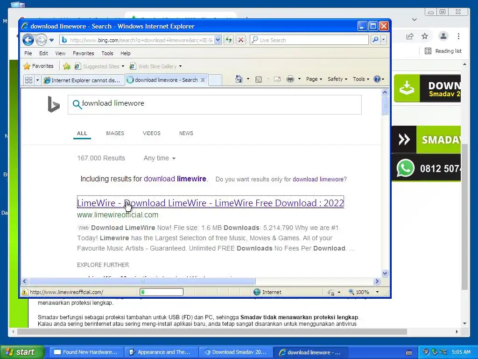Switch to 'Internet Explorer cannot dis...' tab
The height and width of the screenshot is (359, 478).
click(x=83, y=80)
